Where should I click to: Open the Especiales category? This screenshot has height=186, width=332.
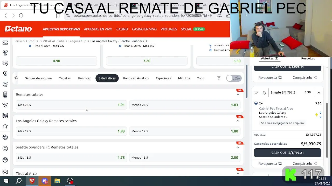click(x=163, y=78)
